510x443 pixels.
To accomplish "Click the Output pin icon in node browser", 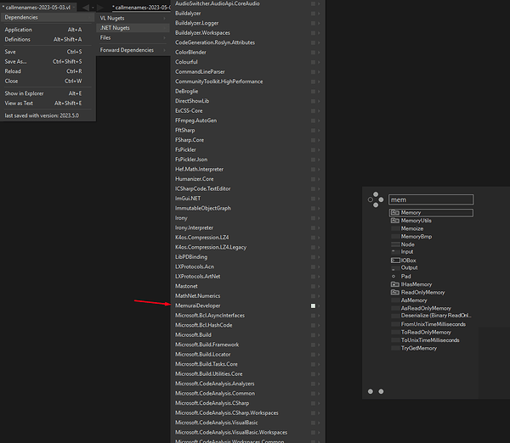I will pyautogui.click(x=394, y=268).
